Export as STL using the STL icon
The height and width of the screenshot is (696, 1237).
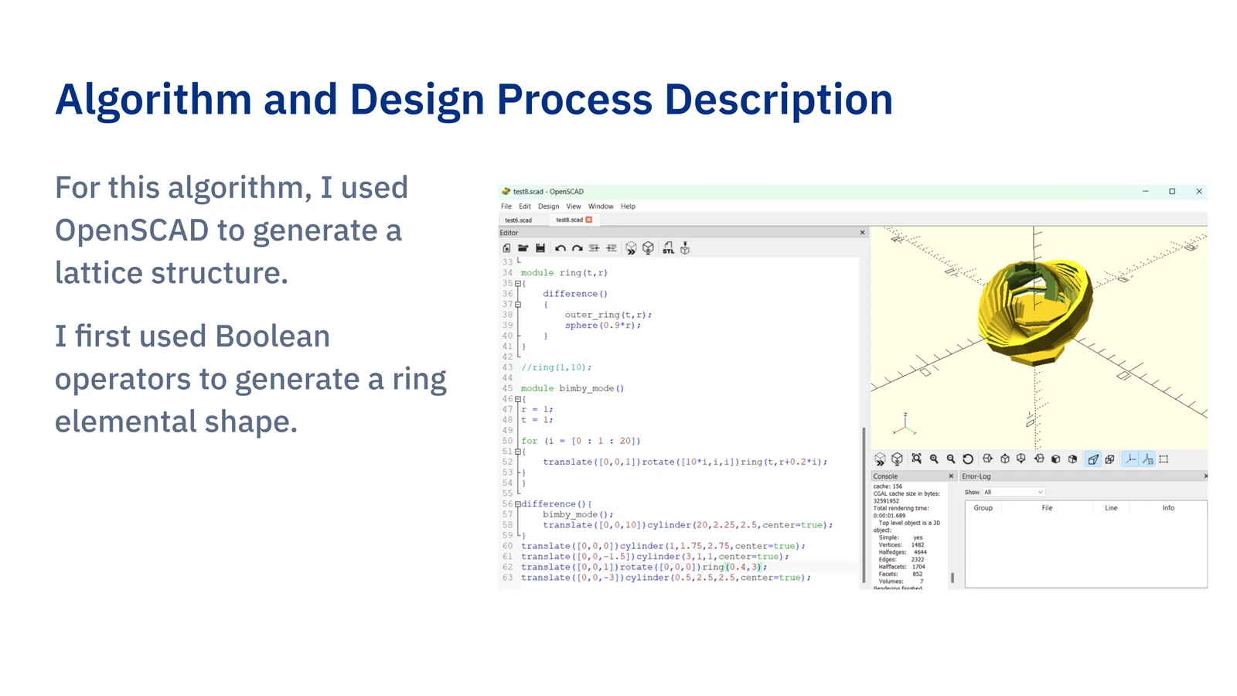tap(668, 248)
